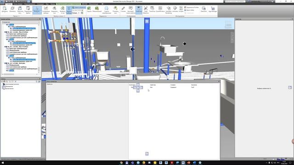294x165 pixels.
Task: Open the TimeLiner tool
Action: [152, 9]
